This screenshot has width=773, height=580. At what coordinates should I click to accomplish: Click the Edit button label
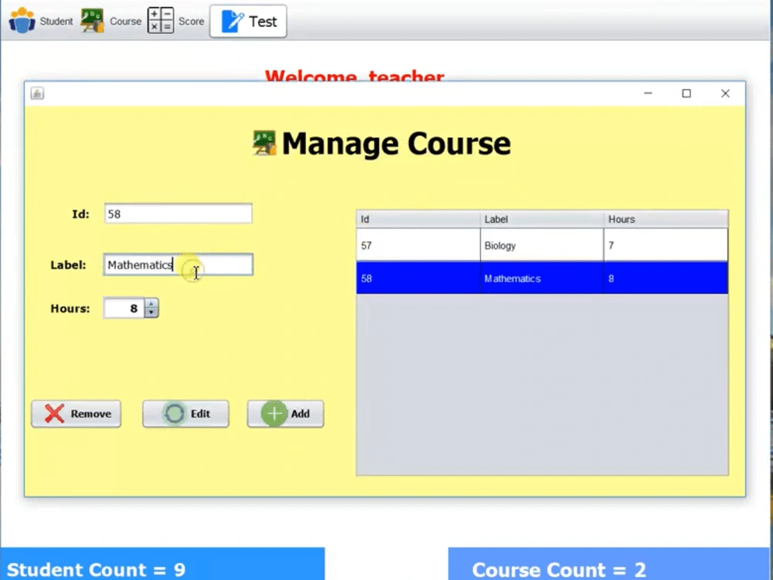click(200, 414)
